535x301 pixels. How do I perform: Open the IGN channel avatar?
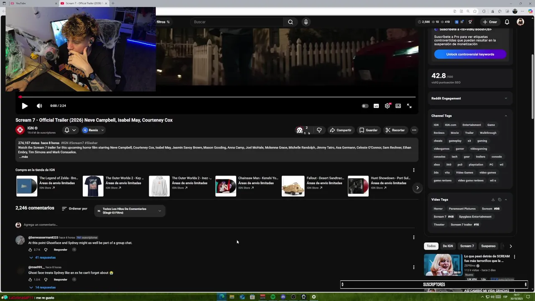pyautogui.click(x=20, y=130)
